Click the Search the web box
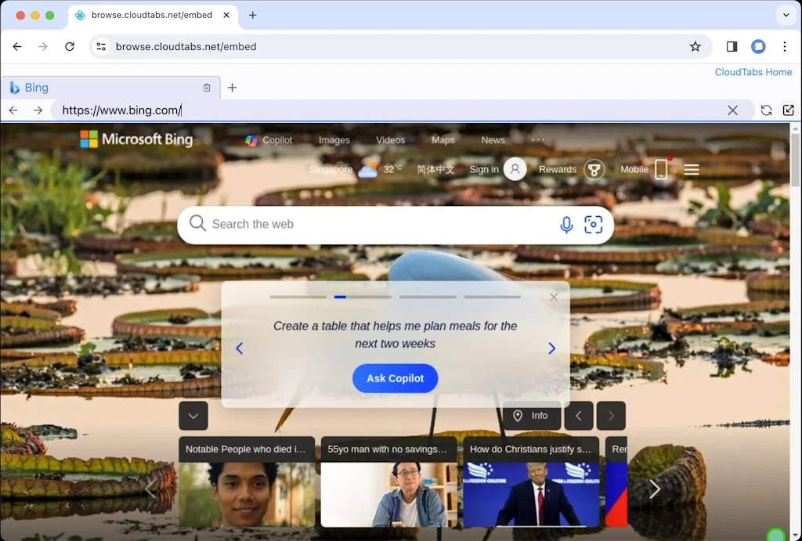The width and height of the screenshot is (802, 541). (x=376, y=225)
